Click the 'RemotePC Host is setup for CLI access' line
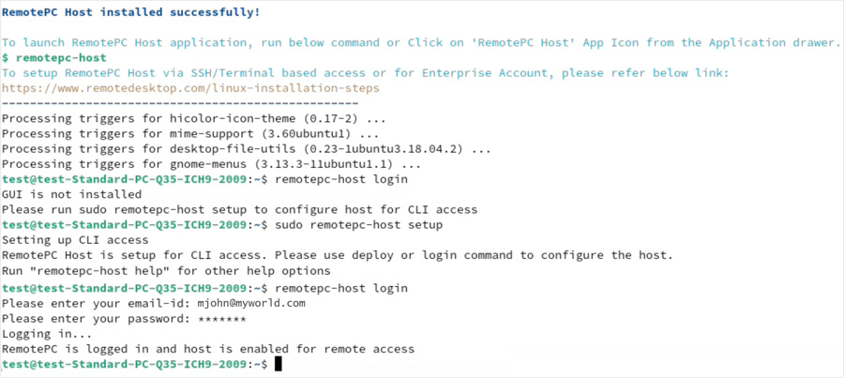 coord(337,256)
